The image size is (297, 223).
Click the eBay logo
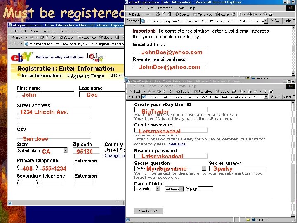[21, 57]
